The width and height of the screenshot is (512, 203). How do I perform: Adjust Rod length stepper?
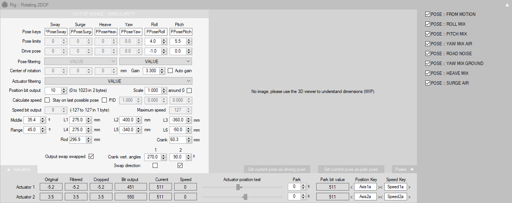(x=89, y=139)
